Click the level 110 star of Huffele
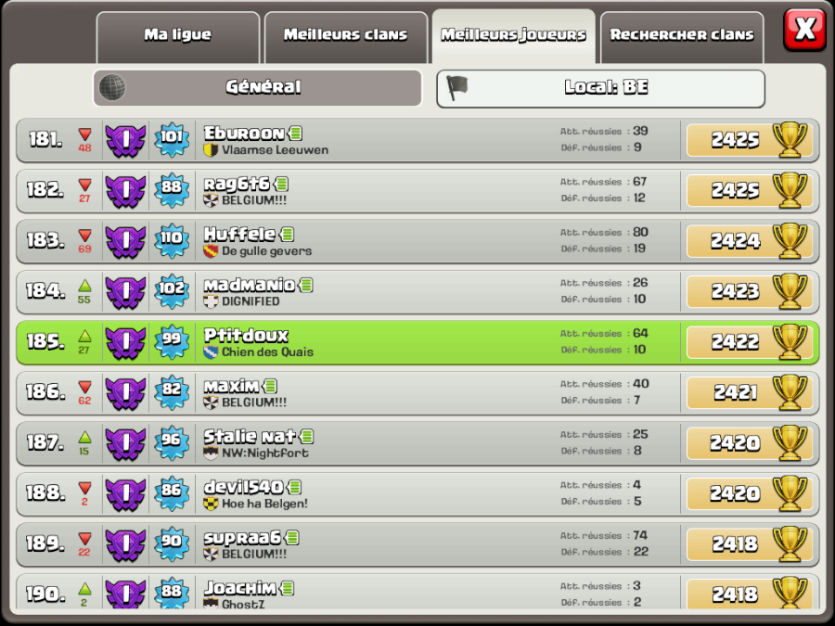This screenshot has height=626, width=835. [172, 240]
